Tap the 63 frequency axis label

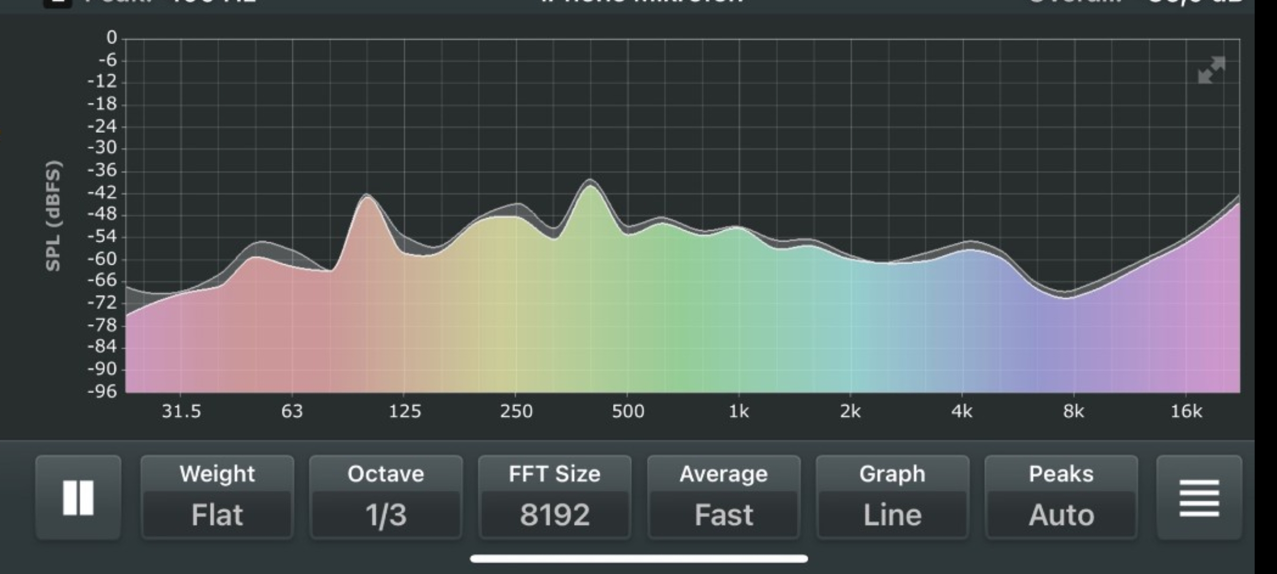[x=292, y=411]
